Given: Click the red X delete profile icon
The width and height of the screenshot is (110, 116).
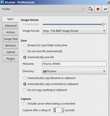Looking at the screenshot, I should point(98,9).
